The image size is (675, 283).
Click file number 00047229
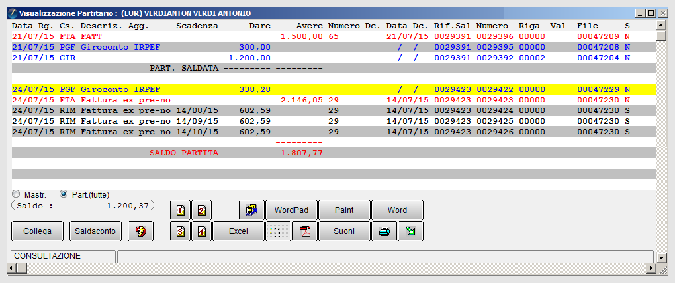click(x=598, y=89)
